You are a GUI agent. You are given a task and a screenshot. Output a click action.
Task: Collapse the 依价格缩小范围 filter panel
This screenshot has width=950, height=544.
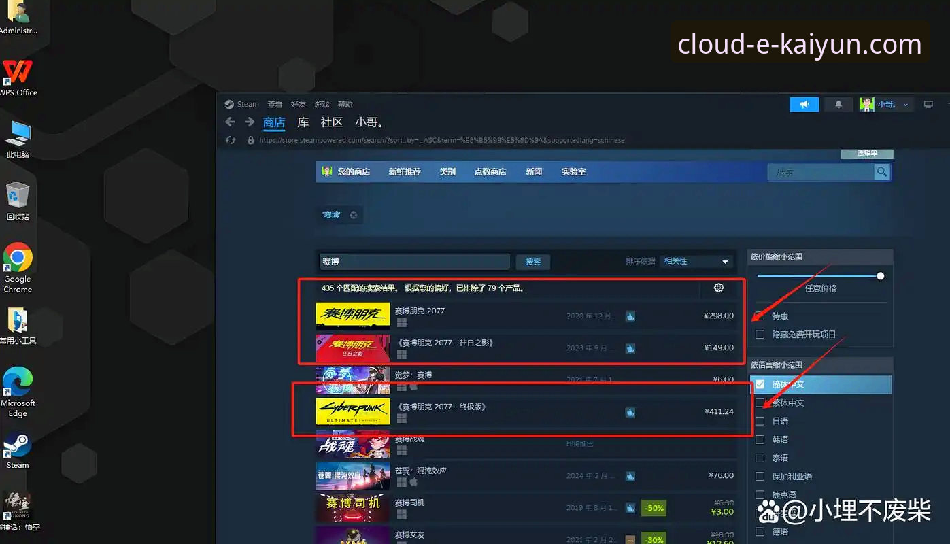[x=819, y=257]
